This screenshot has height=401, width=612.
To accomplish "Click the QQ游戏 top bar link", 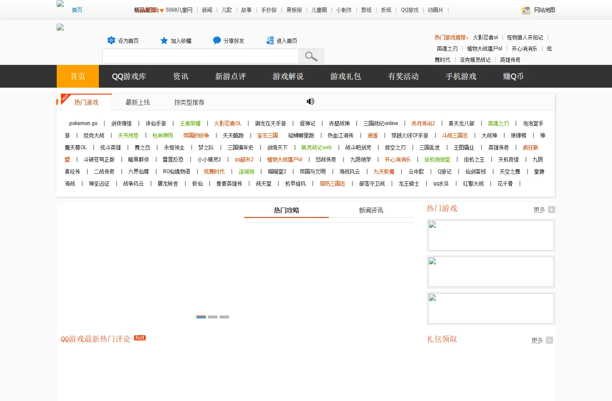I will tap(410, 10).
